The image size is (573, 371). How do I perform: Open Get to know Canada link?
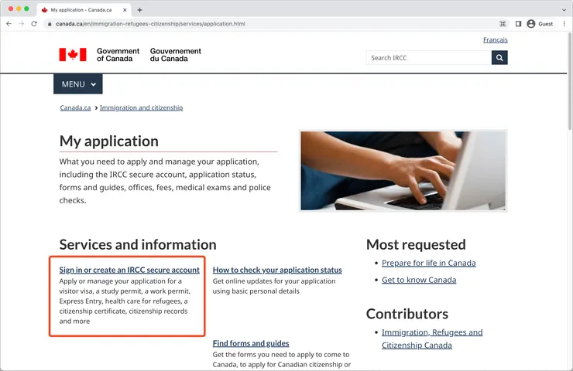[x=419, y=280]
